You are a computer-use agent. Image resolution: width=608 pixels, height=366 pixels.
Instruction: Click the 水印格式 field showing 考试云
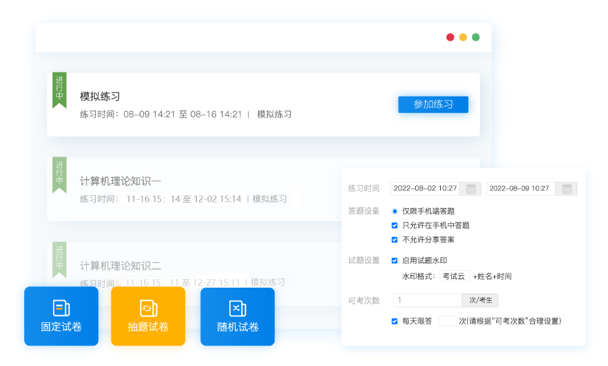454,277
